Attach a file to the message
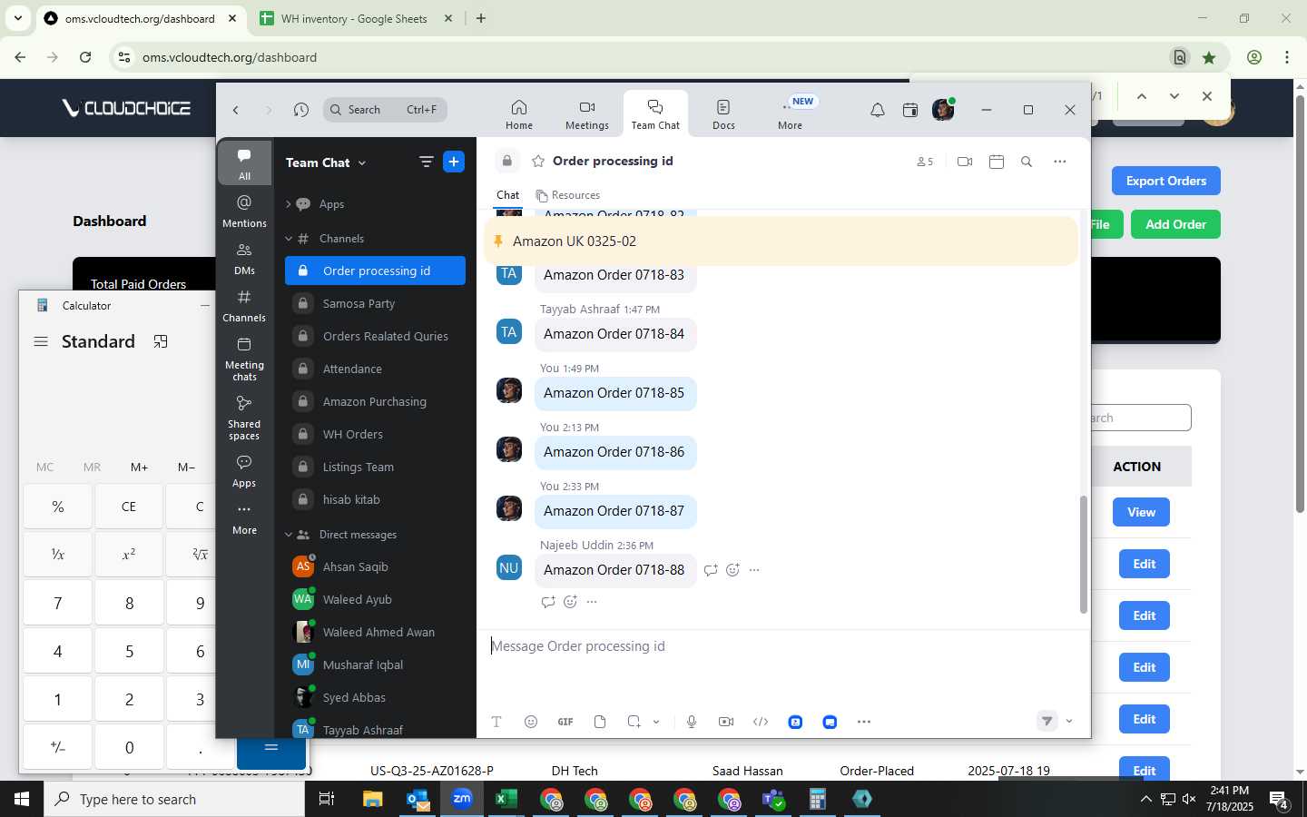Viewport: 1307px width, 817px height. click(600, 722)
